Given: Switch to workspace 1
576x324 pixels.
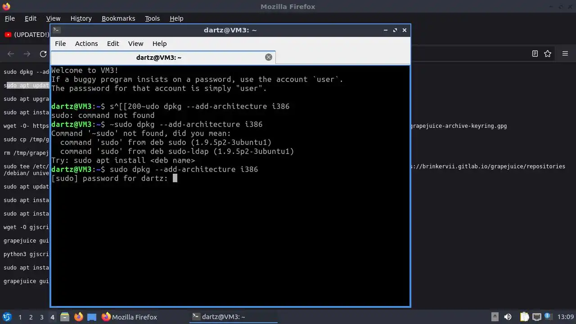Looking at the screenshot, I should (x=20, y=317).
